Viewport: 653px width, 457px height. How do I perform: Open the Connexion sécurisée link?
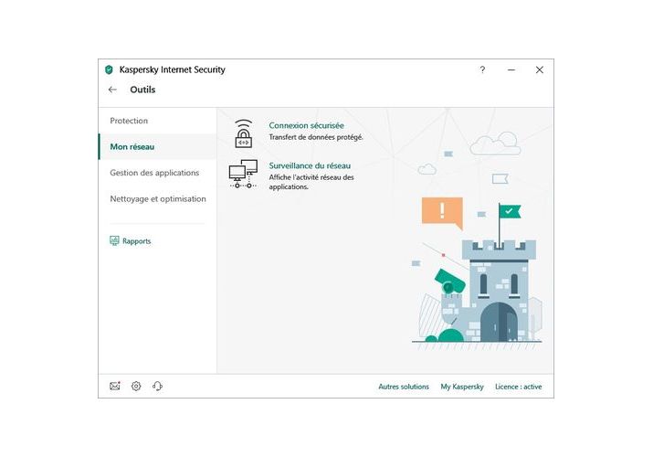(306, 125)
